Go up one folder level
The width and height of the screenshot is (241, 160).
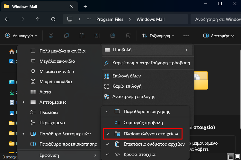click(x=38, y=19)
